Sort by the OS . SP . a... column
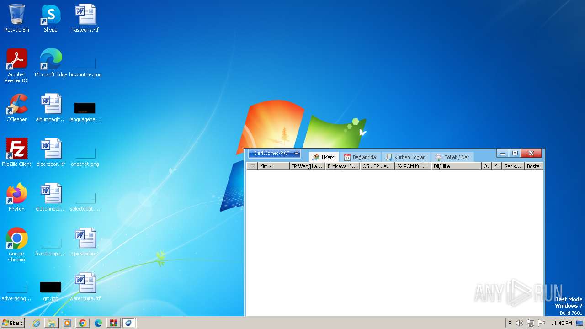This screenshot has height=329, width=585. click(378, 166)
